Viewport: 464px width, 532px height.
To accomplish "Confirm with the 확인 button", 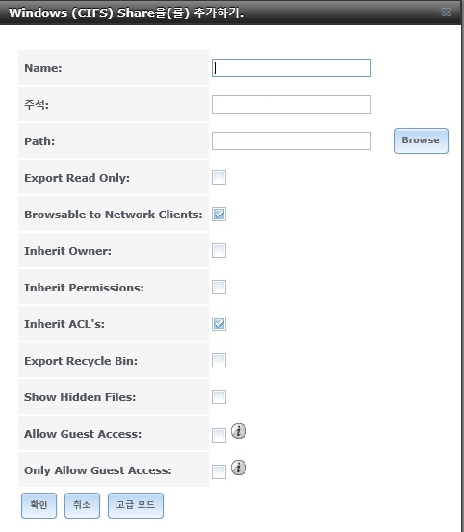I will (39, 505).
